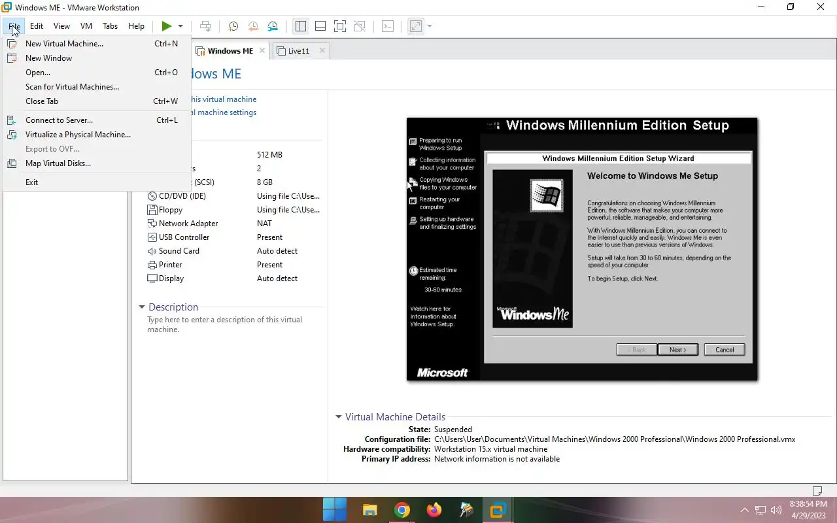Screen dimensions: 837x523
Task: Click the Connect to Server menu icon
Action: (x=12, y=120)
